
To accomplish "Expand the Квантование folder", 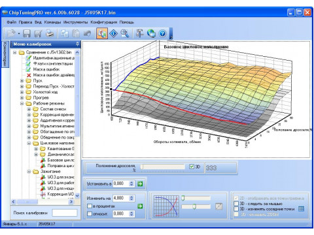I will [36, 149].
